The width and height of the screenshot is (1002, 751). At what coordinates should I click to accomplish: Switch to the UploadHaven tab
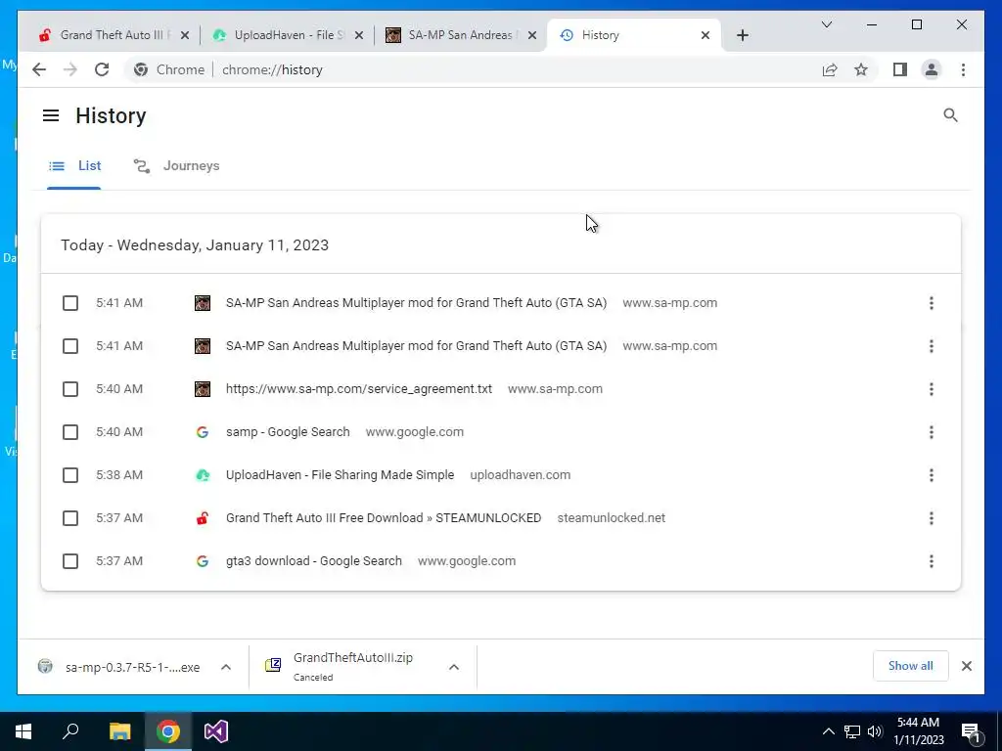(287, 35)
